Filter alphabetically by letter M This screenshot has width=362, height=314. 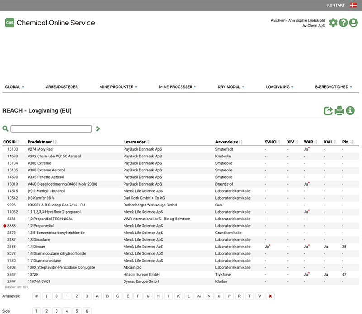coord(200,296)
